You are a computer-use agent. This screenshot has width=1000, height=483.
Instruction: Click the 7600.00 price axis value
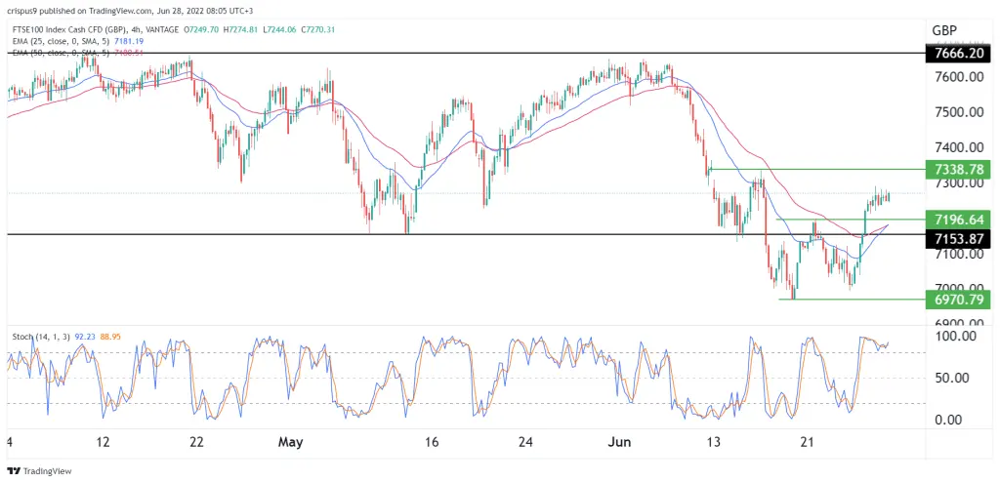tap(957, 77)
